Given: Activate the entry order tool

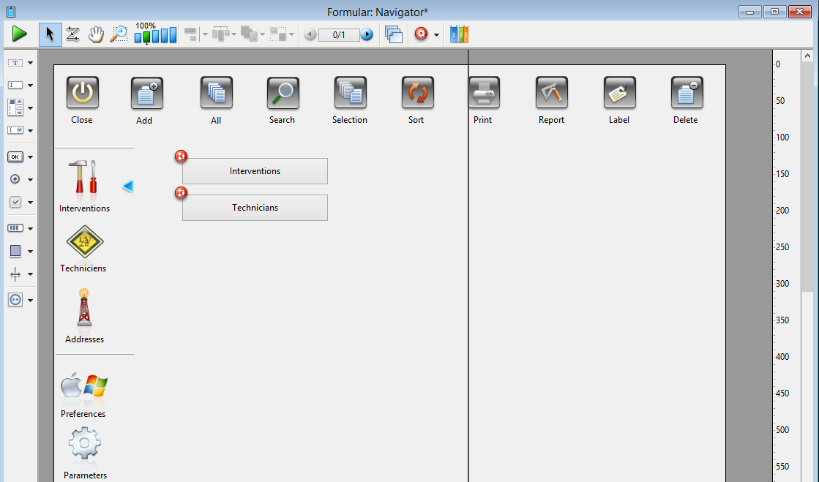Looking at the screenshot, I should click(x=72, y=34).
